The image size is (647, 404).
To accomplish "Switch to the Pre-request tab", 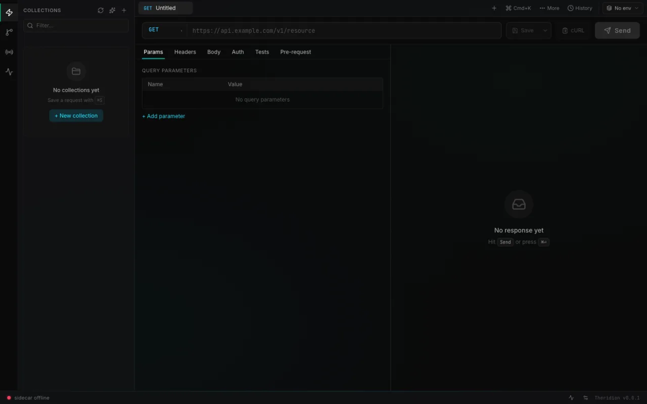I will pyautogui.click(x=296, y=52).
